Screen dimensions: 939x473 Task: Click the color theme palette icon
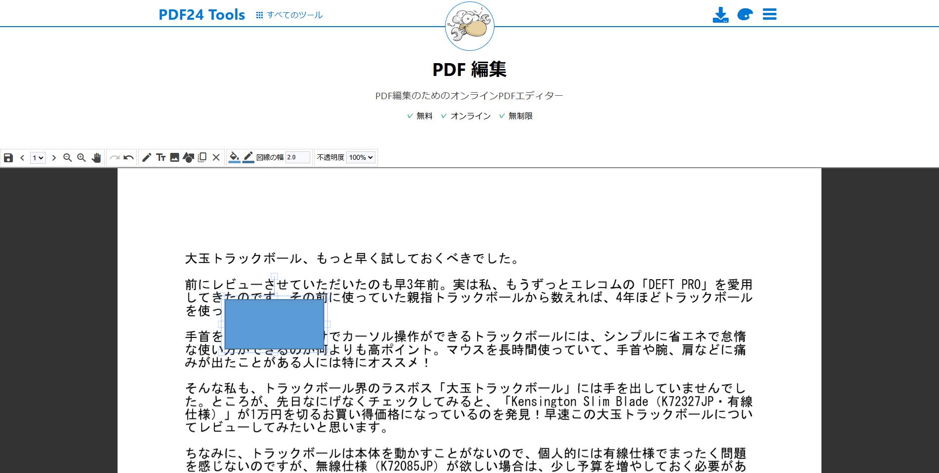745,15
